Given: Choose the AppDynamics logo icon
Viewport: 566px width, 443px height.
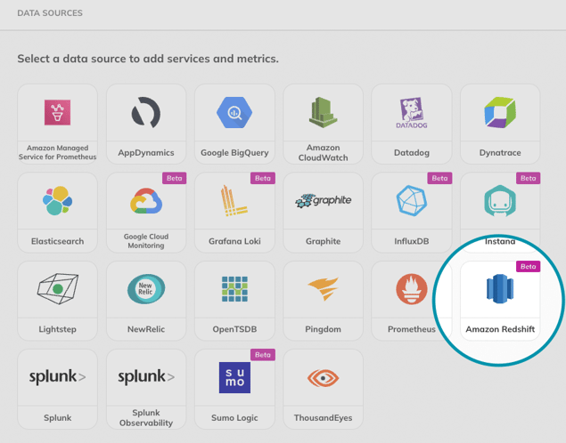Looking at the screenshot, I should point(146,112).
